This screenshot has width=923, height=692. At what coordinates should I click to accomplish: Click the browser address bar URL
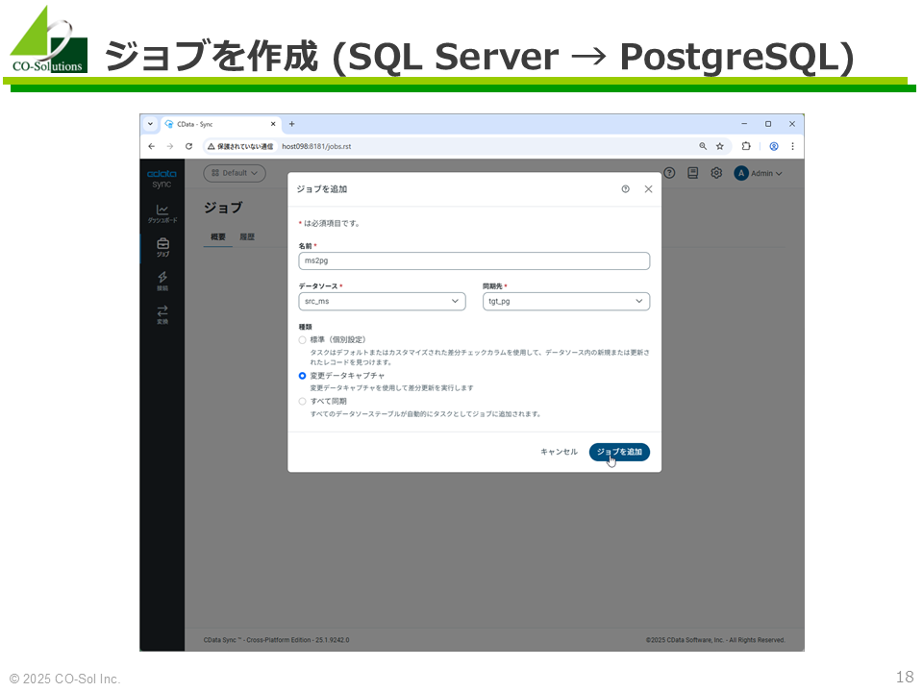click(316, 146)
